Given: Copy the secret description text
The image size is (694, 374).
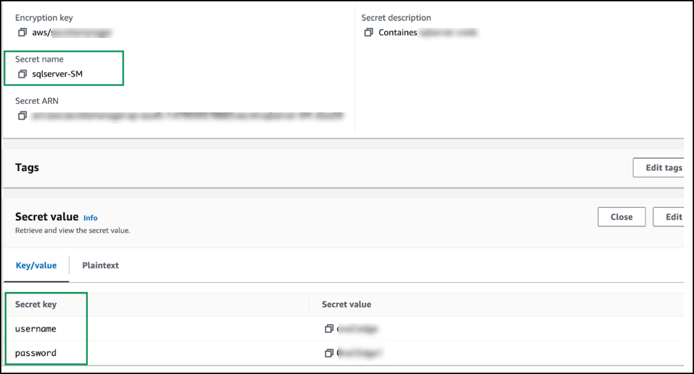Looking at the screenshot, I should point(369,33).
